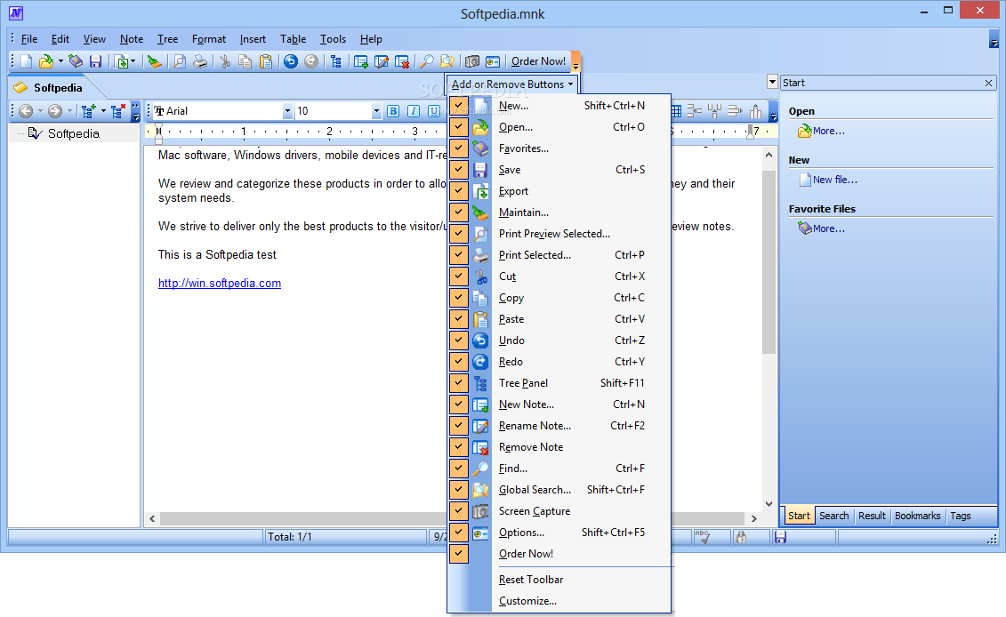Click the New file icon in toolbar
This screenshot has height=617, width=1006.
pos(27,61)
